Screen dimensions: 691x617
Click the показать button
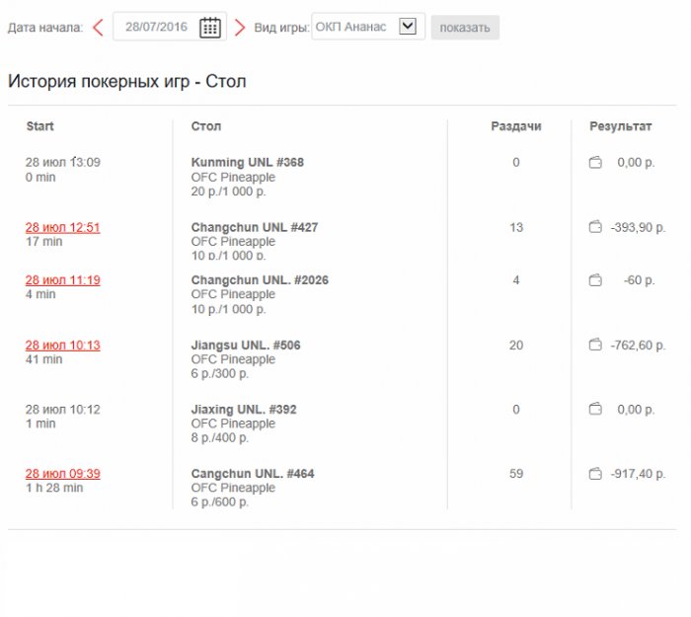click(x=465, y=28)
